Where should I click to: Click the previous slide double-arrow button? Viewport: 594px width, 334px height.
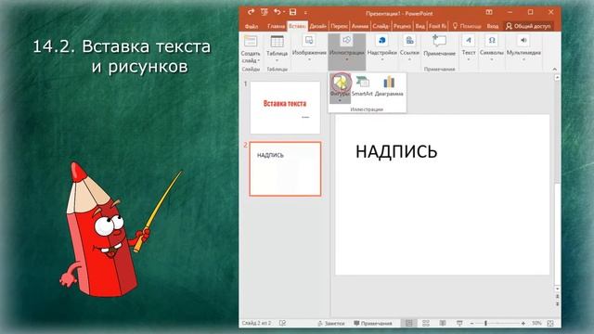557,297
